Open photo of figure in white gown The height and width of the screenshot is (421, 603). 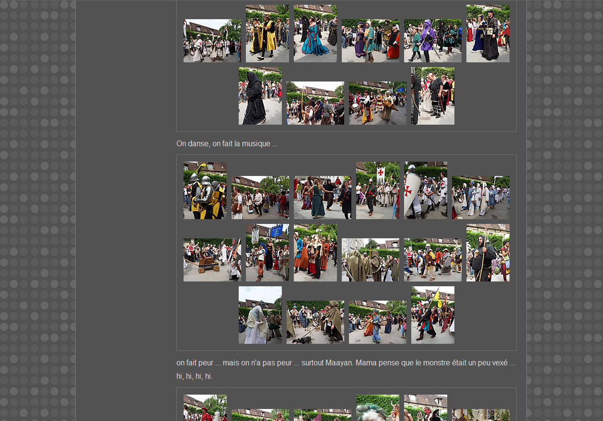coord(260,315)
